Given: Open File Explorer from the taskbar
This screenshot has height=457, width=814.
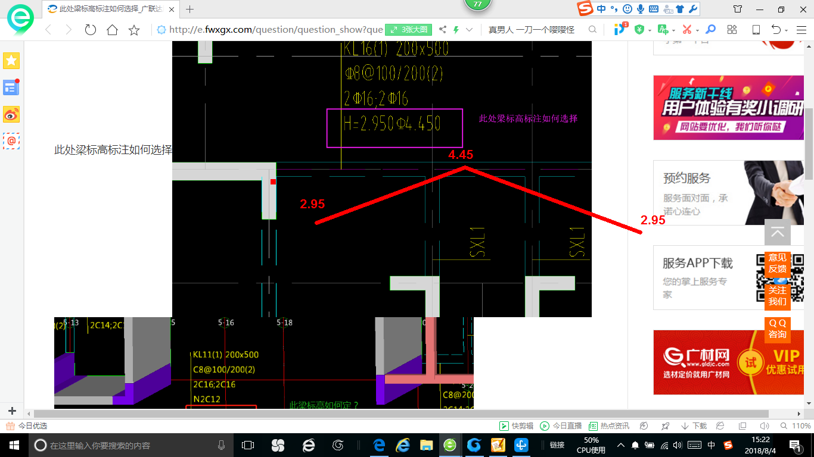Looking at the screenshot, I should 426,445.
